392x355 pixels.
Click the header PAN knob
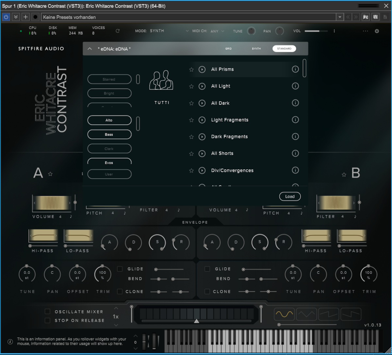coord(280,31)
